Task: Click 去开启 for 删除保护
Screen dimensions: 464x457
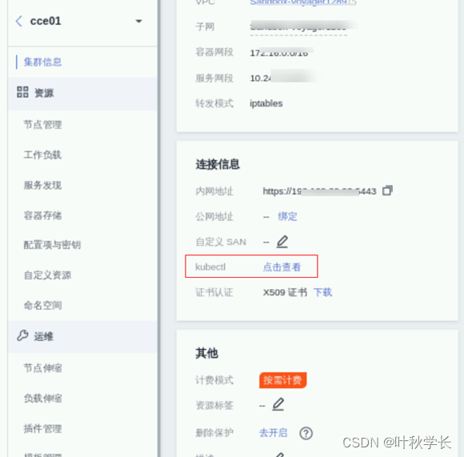Action: [x=273, y=433]
